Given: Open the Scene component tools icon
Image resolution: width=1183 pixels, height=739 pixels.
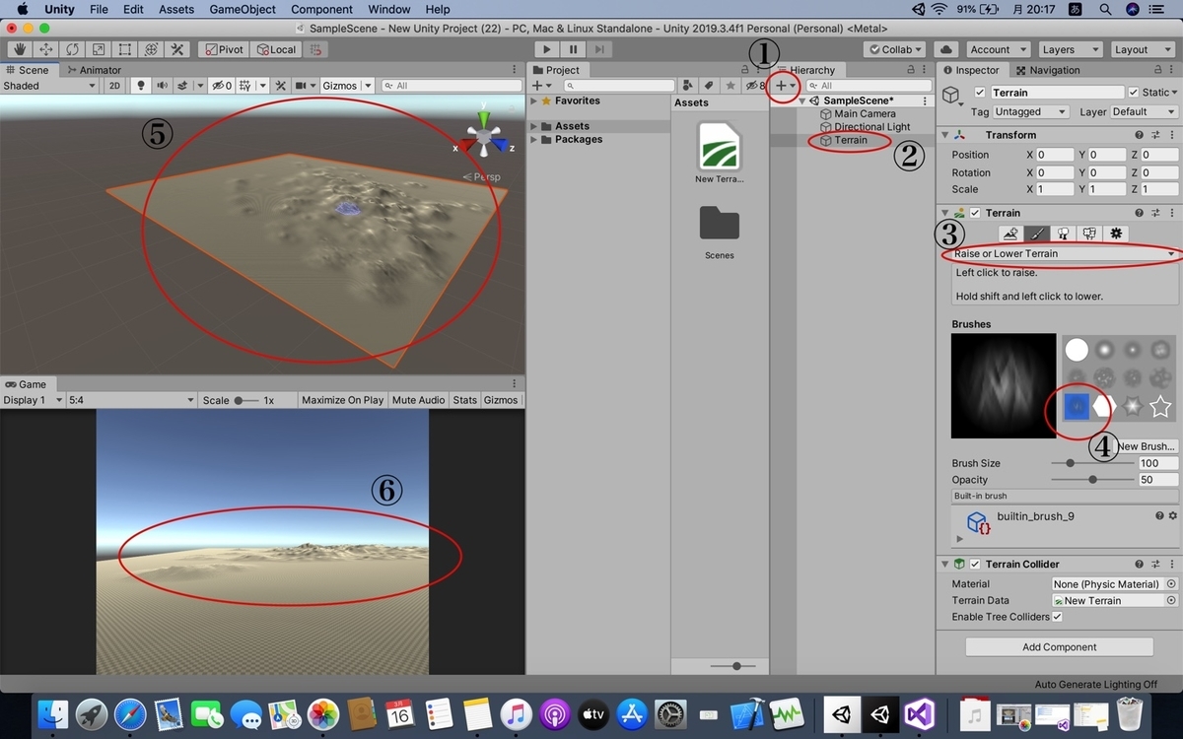Looking at the screenshot, I should click(280, 86).
